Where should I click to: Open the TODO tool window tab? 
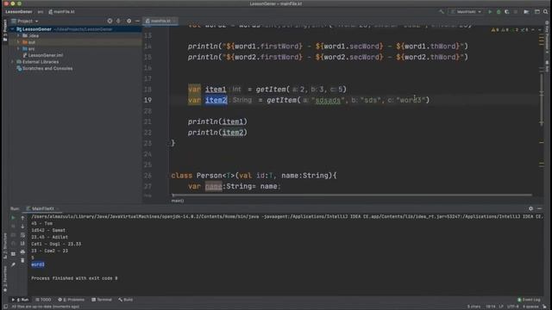click(x=43, y=300)
